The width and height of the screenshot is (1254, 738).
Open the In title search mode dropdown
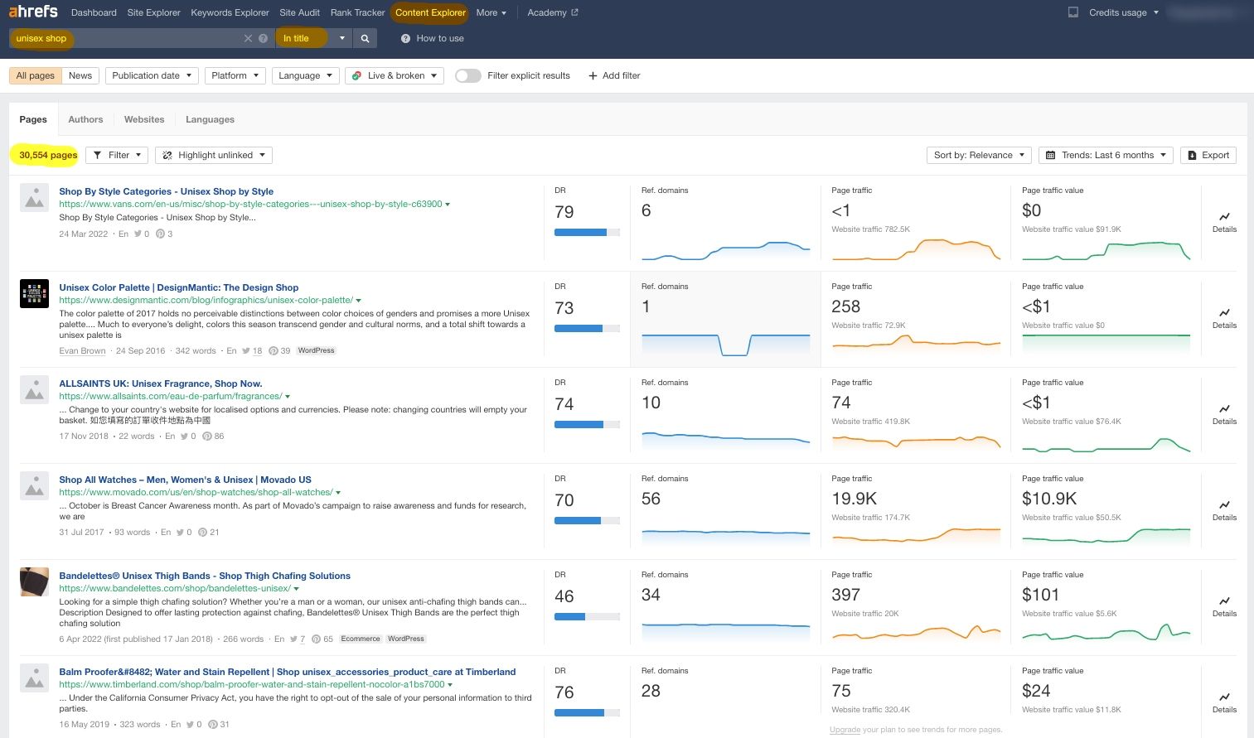coord(313,38)
